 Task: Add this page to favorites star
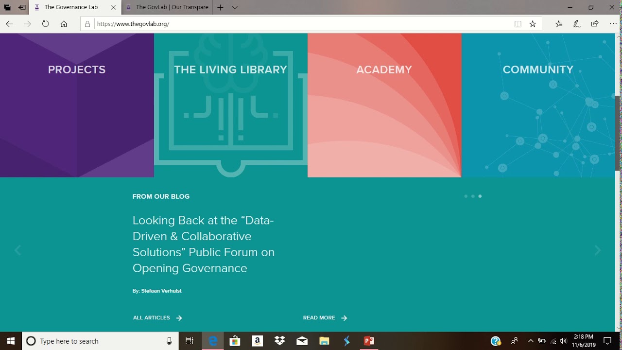pos(533,24)
